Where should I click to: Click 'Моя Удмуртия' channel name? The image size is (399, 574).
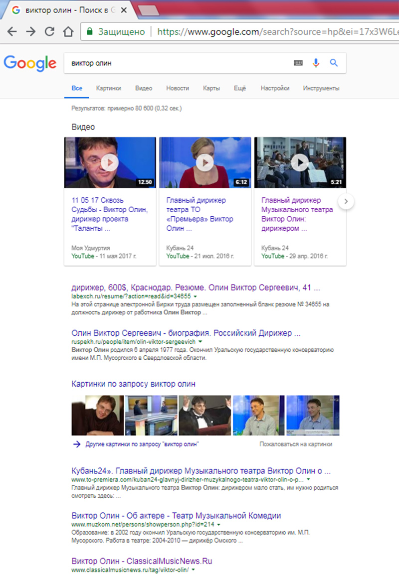90,248
